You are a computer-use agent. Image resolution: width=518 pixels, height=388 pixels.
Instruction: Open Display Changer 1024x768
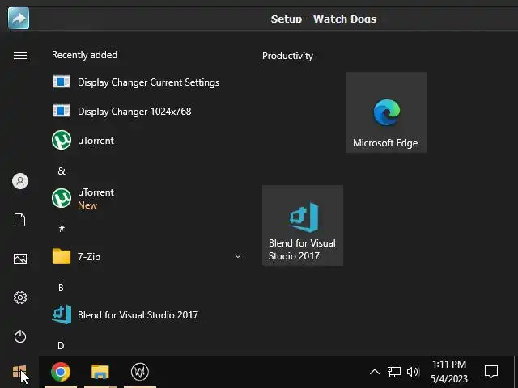(x=148, y=112)
